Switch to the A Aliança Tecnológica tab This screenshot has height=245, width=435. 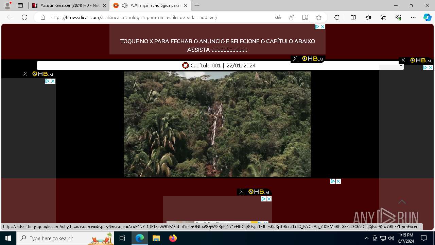150,5
